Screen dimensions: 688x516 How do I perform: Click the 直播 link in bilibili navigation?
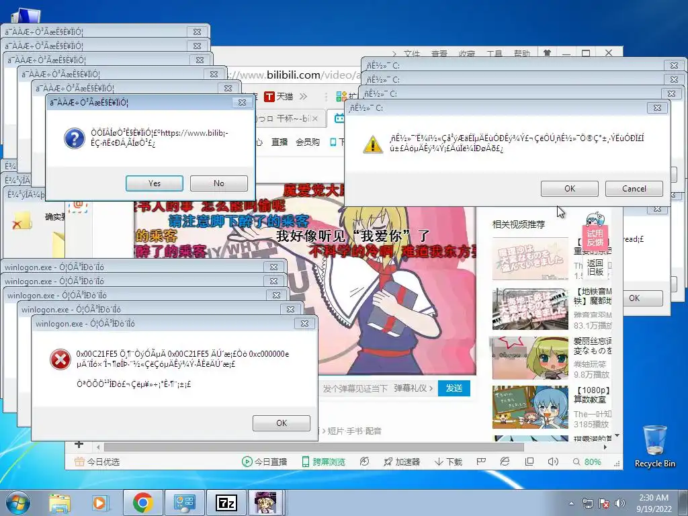click(279, 142)
